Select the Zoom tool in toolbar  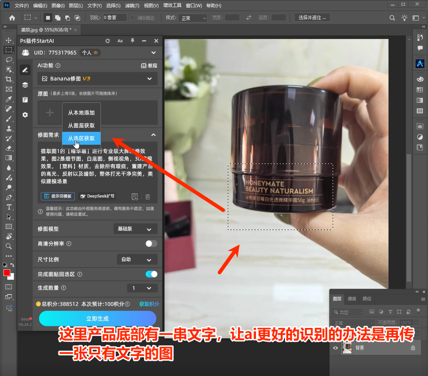(9, 246)
